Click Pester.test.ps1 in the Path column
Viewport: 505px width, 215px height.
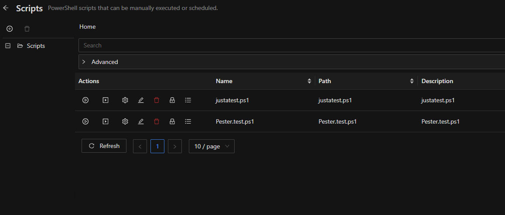click(x=338, y=121)
